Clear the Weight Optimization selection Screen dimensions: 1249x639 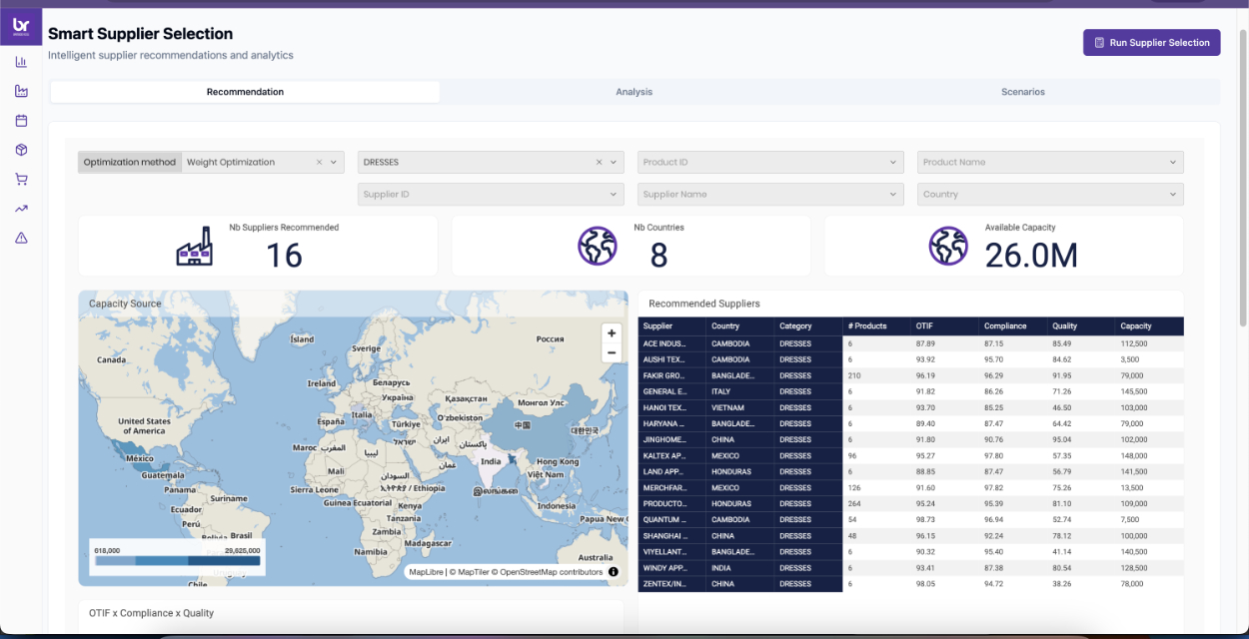pyautogui.click(x=320, y=162)
